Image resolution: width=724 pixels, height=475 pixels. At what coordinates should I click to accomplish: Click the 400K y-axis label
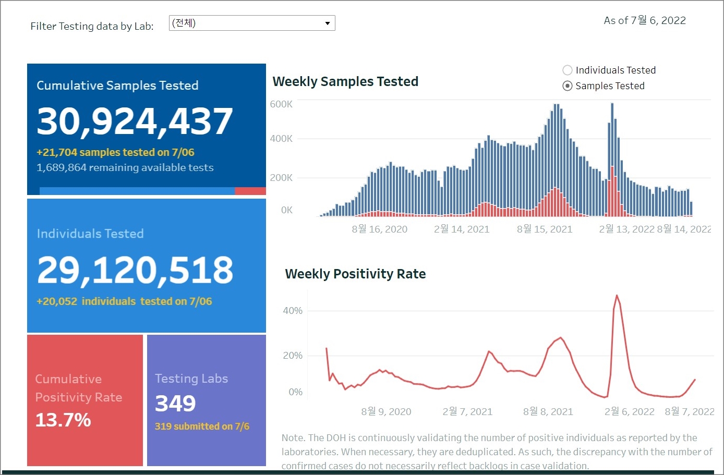281,139
